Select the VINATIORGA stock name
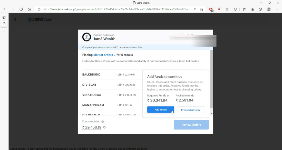Screen dimensions: 282x150 coord(92,95)
